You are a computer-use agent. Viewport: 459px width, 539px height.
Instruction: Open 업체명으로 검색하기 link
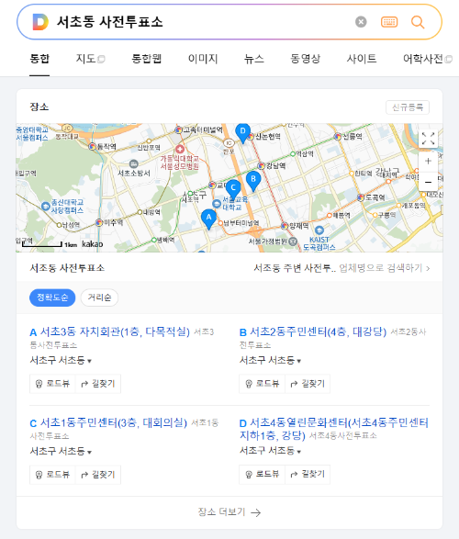(384, 268)
